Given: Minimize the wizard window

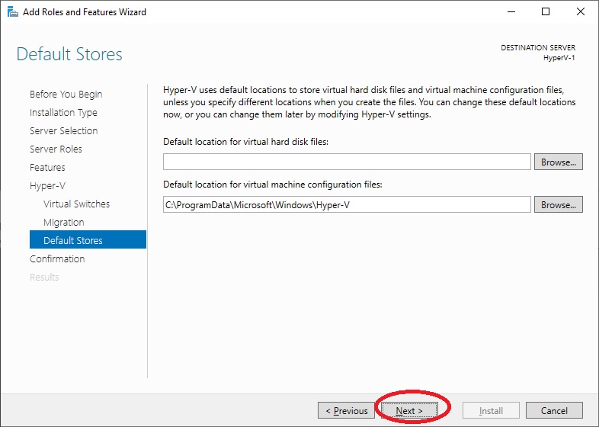Looking at the screenshot, I should (511, 12).
